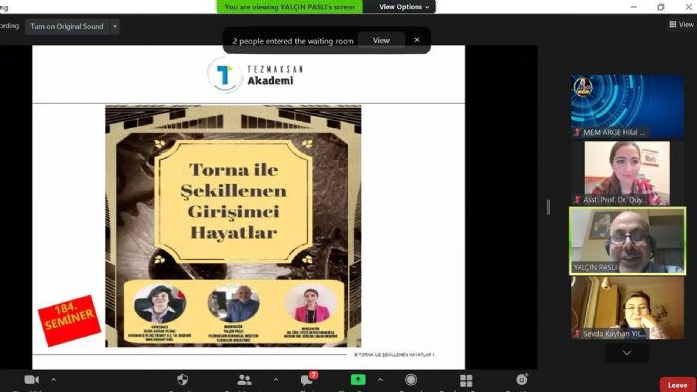Click the video camera icon in the toolbar
The width and height of the screenshot is (697, 392).
31,380
